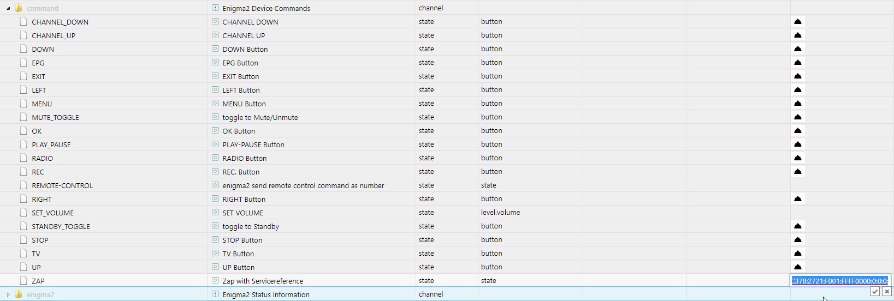Select the STANDBY_TOGGLE tree row
This screenshot has height=301, width=894.
pos(61,226)
